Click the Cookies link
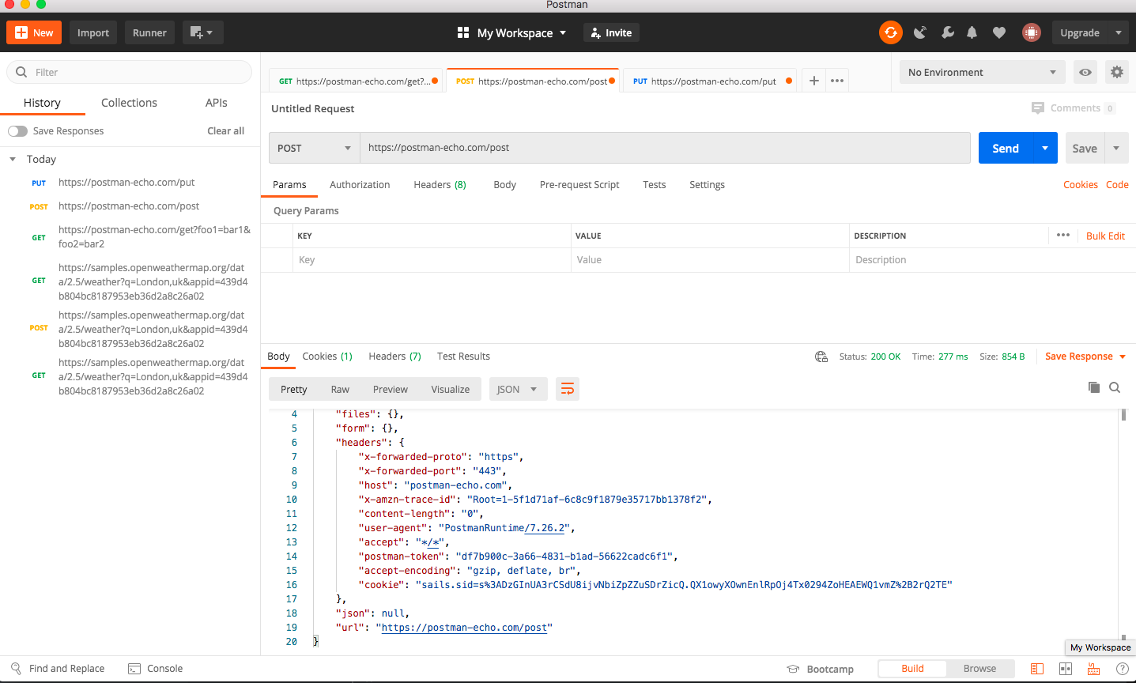The width and height of the screenshot is (1136, 683). coord(1080,184)
